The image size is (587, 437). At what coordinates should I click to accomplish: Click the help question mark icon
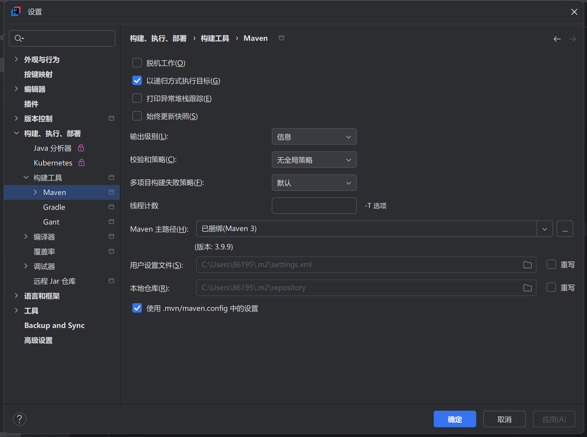click(19, 419)
